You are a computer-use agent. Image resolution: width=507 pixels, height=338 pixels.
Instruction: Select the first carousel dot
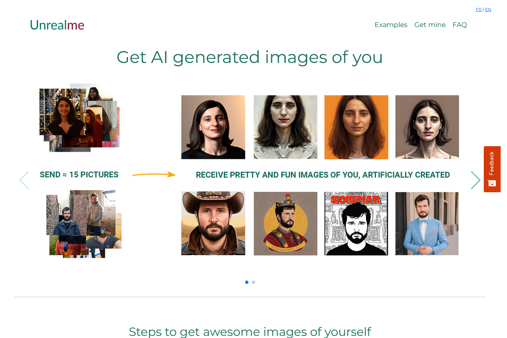coord(247,282)
